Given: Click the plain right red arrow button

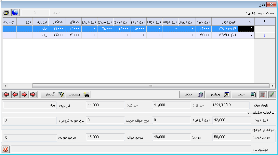Looking at the screenshot, I should click(x=24, y=94).
